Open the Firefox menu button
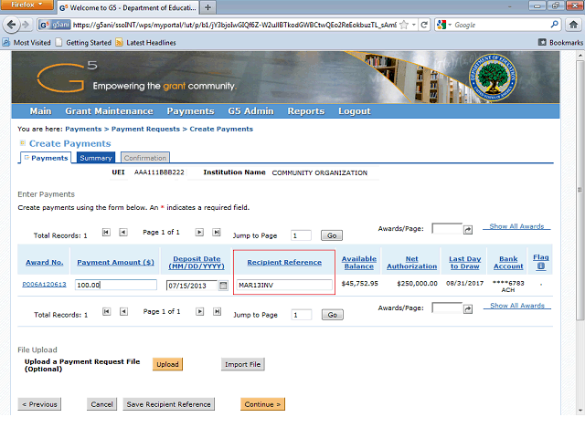The image size is (585, 438). pyautogui.click(x=27, y=5)
